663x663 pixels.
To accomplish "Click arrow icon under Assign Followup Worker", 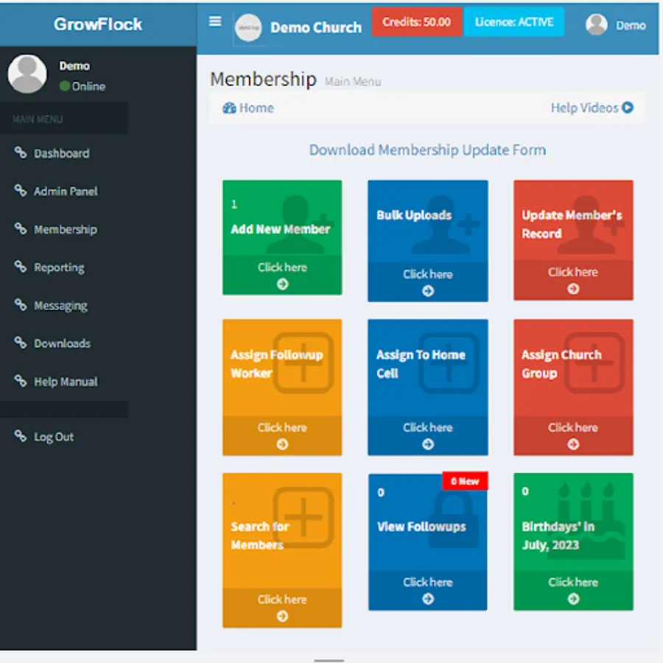I will [x=282, y=444].
